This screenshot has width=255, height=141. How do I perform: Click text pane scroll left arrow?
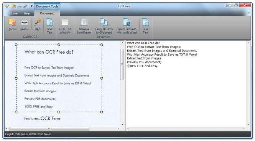point(128,128)
